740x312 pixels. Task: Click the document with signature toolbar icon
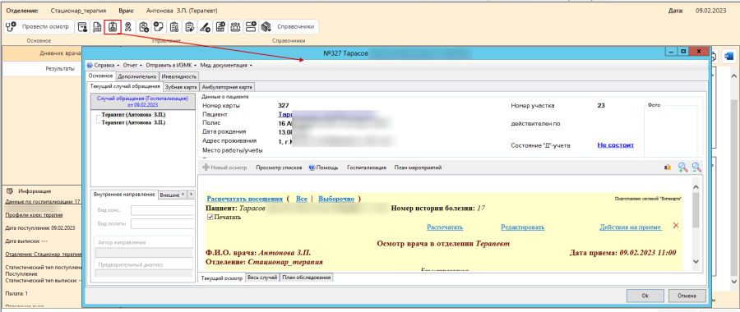[x=97, y=27]
